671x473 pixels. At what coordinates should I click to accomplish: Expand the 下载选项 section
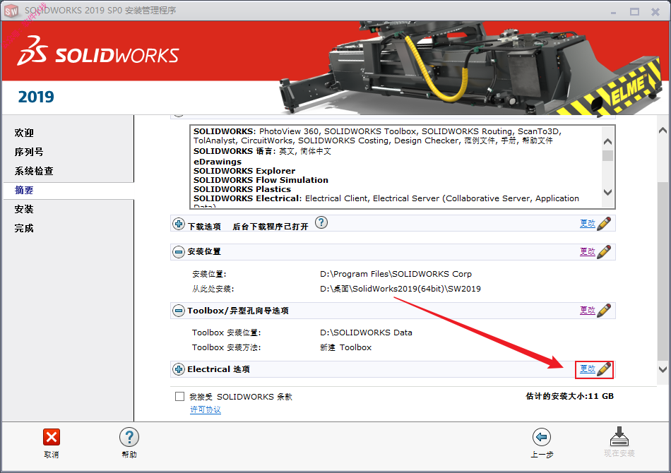click(179, 224)
